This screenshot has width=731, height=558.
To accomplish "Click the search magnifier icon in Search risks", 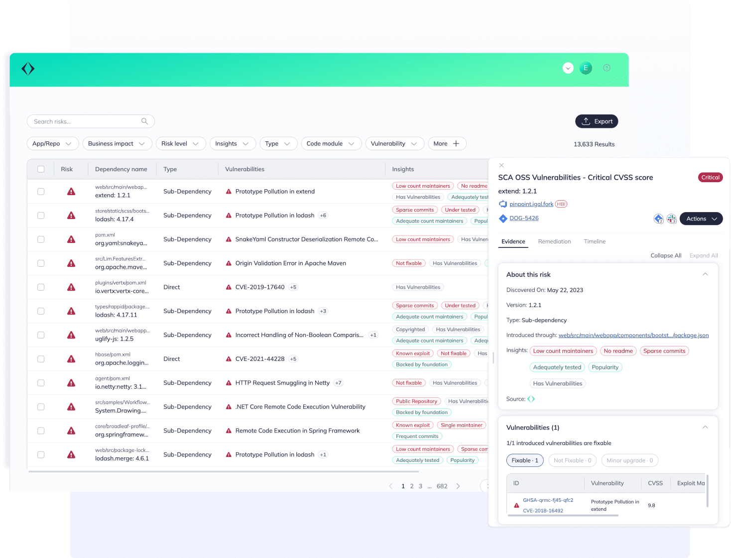I will click(144, 121).
